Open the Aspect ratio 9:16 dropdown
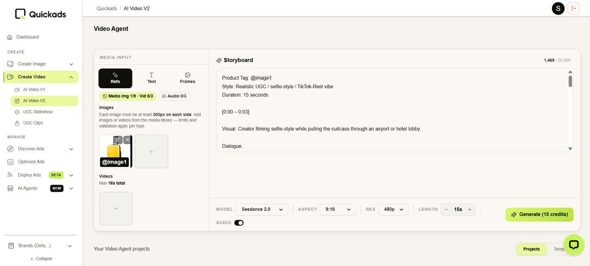Image resolution: width=590 pixels, height=266 pixels. point(338,209)
